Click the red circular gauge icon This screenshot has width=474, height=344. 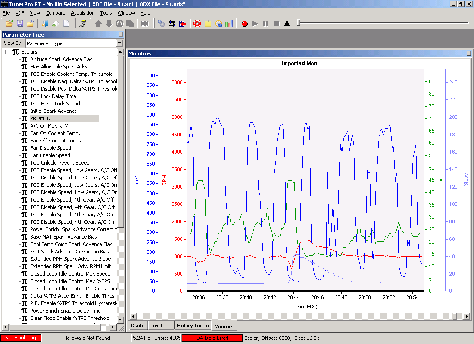pos(197,24)
